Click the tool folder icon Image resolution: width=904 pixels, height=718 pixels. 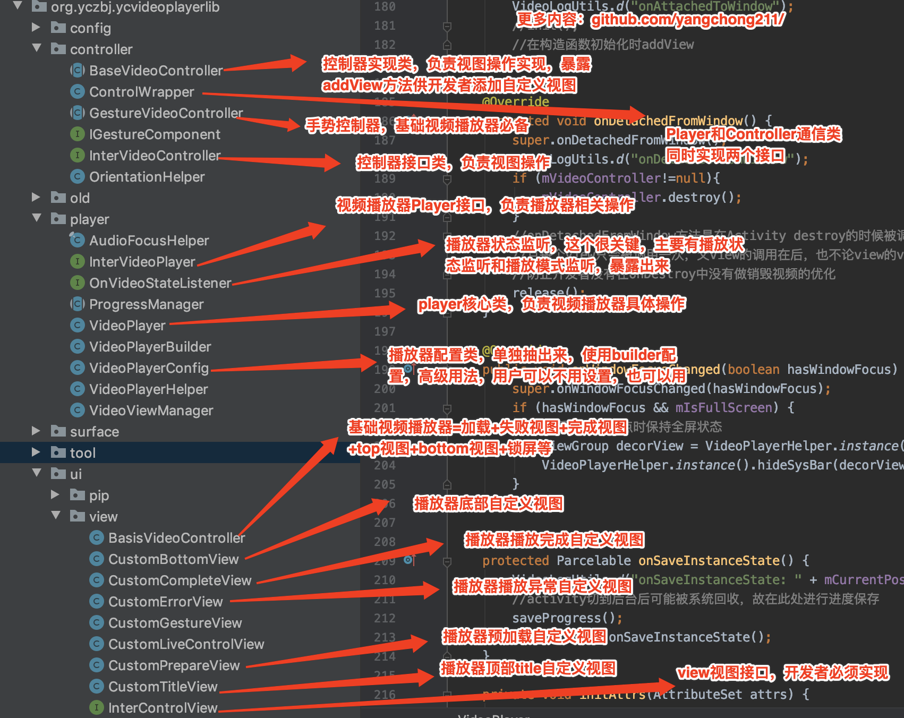(58, 452)
